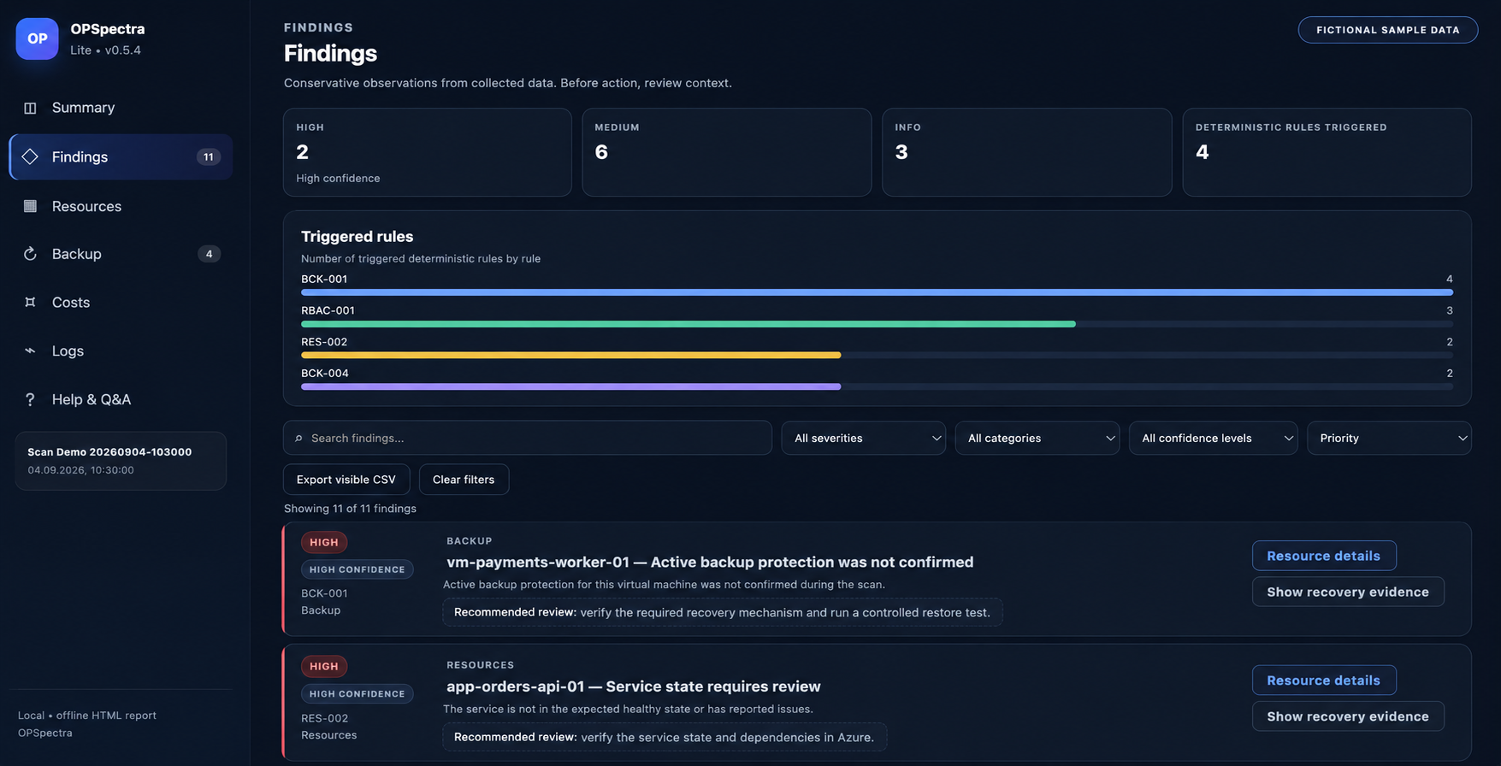Show recovery evidence for app-orders-api-01
Screen dimensions: 1501x766
click(x=1348, y=716)
